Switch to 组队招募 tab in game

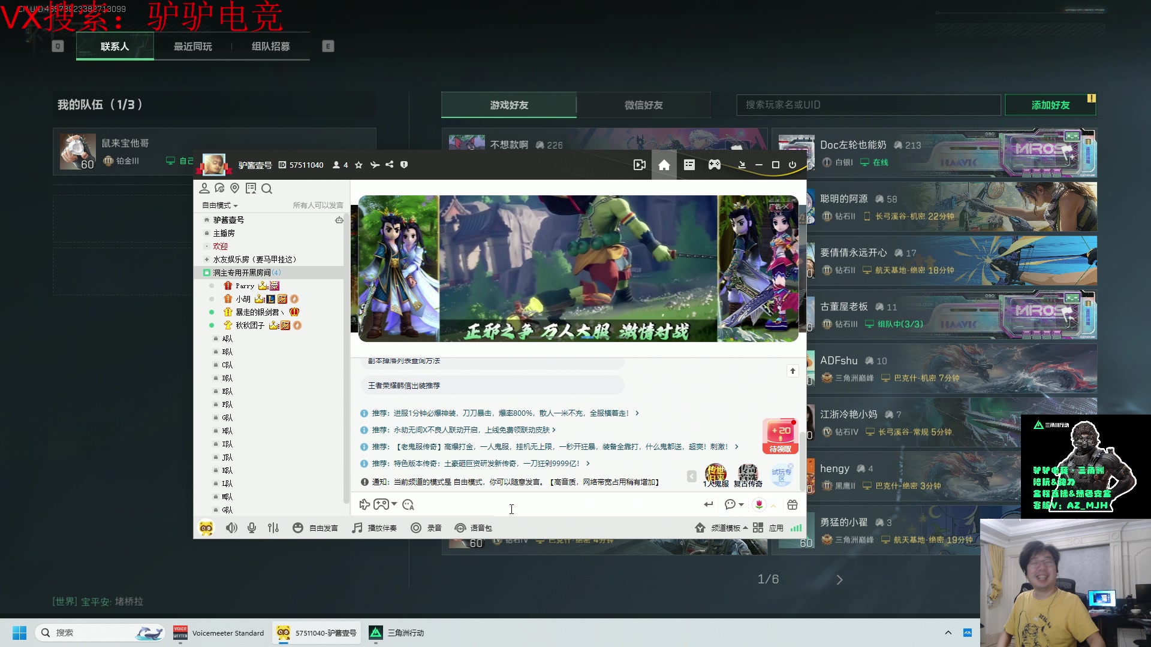[271, 46]
